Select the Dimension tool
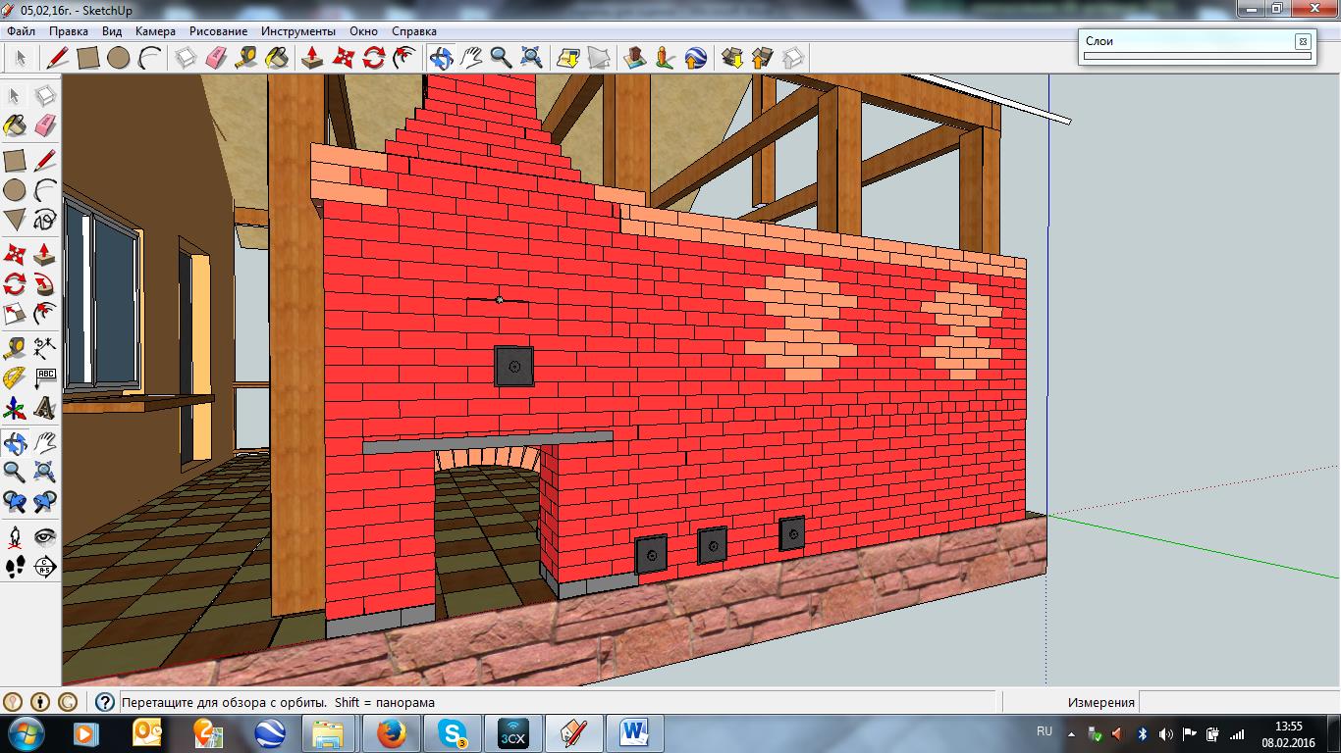The image size is (1341, 753). [45, 348]
